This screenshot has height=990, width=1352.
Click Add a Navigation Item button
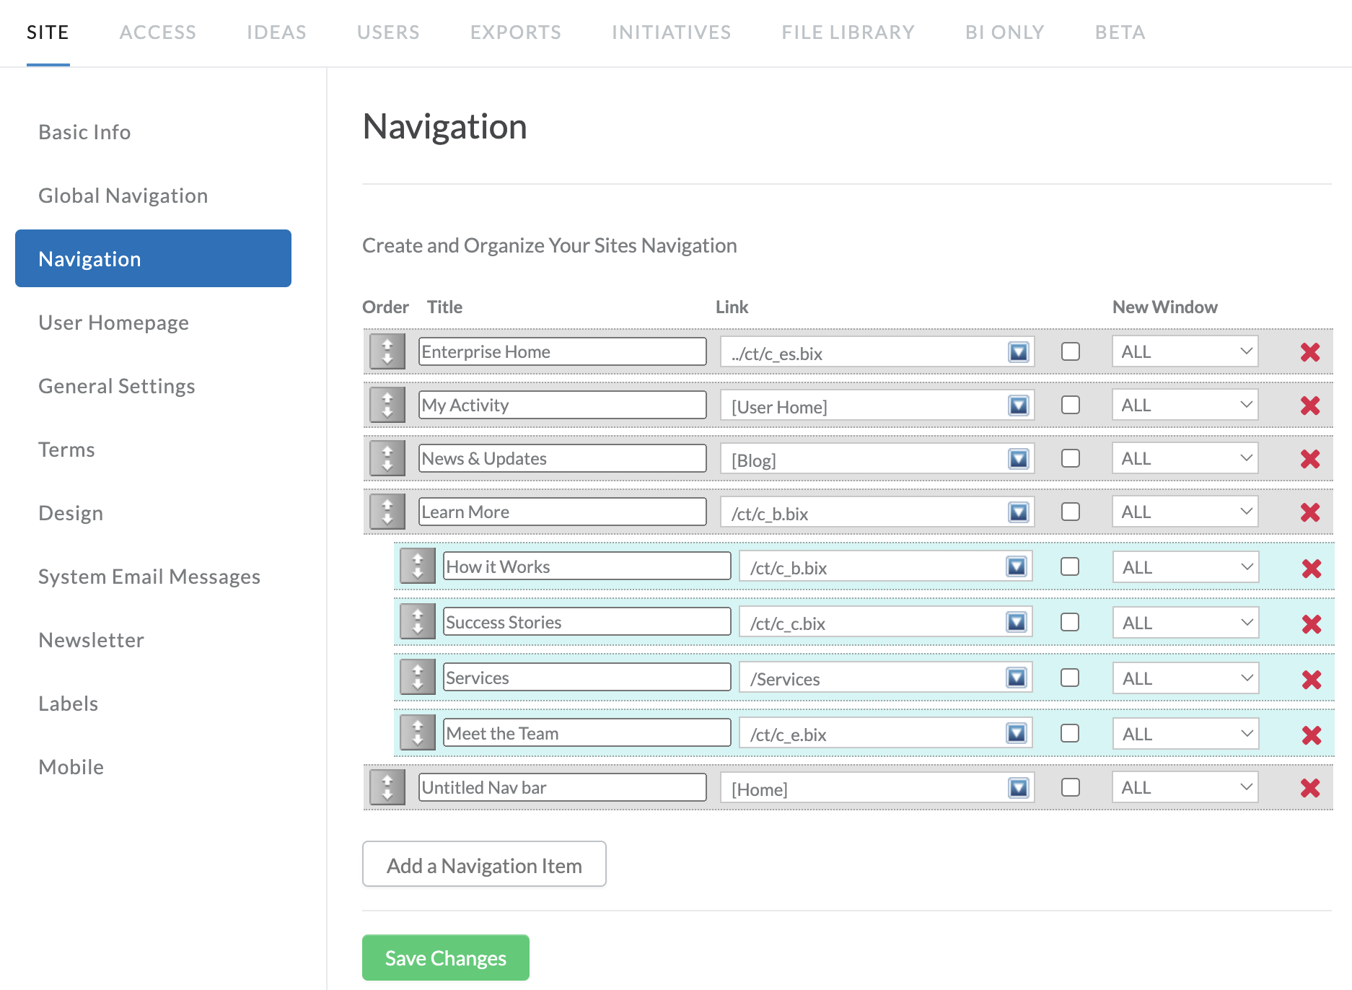(x=484, y=864)
